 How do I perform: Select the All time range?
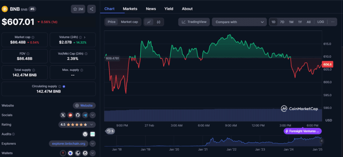(x=308, y=22)
